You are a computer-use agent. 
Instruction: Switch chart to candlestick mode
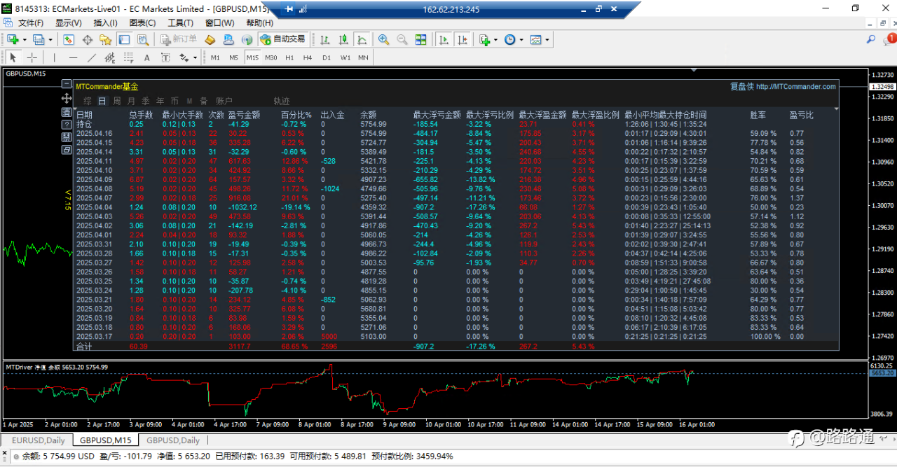pyautogui.click(x=343, y=40)
